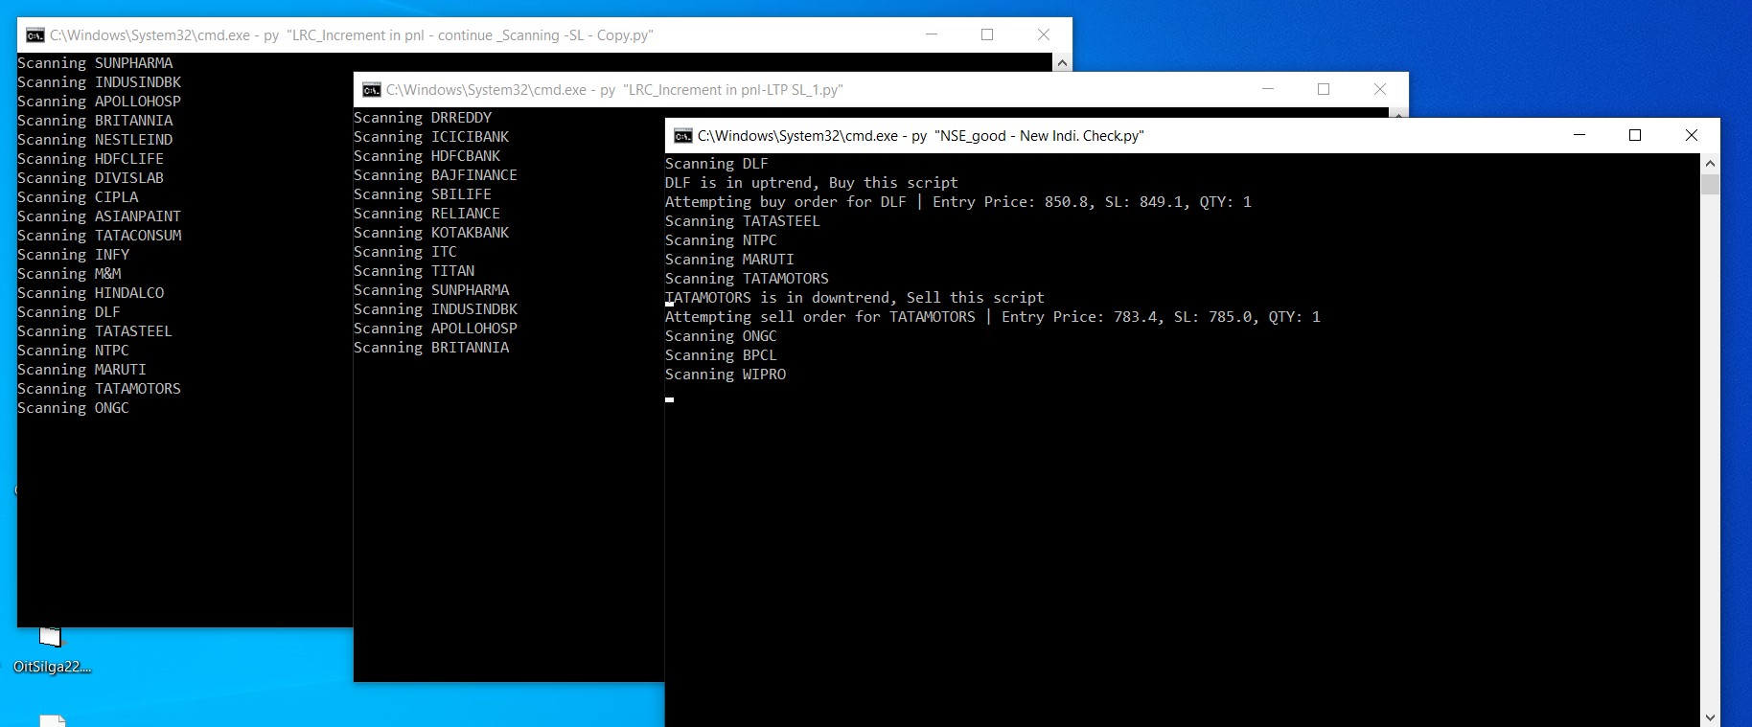Maximize the NSE_good New Indi. Check.py window
The height and width of the screenshot is (727, 1752).
coord(1635,135)
